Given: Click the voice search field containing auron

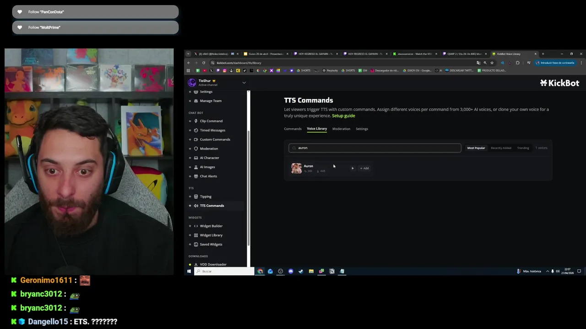Looking at the screenshot, I should (x=374, y=148).
